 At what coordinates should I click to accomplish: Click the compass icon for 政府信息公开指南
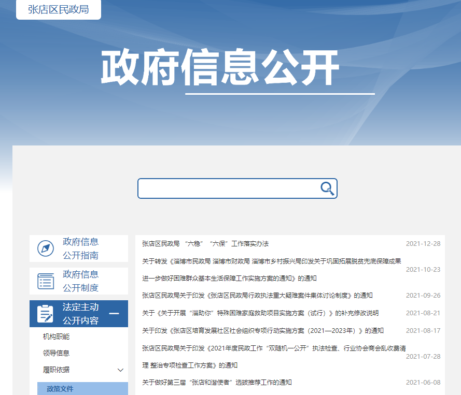coord(46,248)
